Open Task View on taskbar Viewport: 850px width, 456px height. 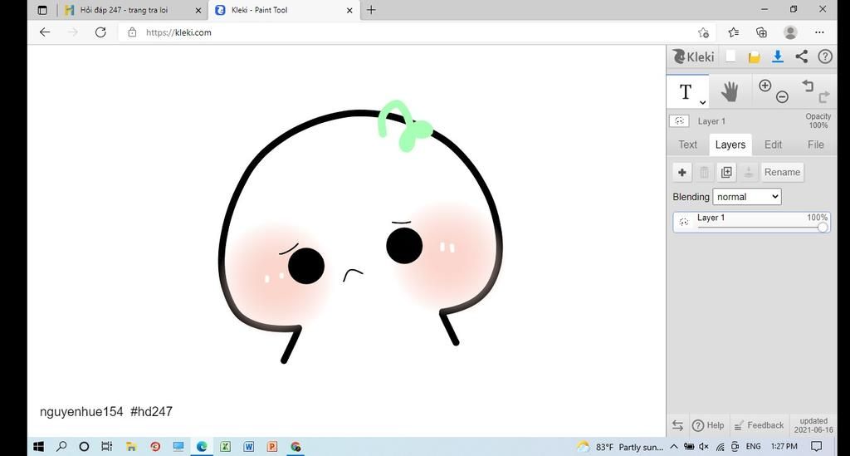[107, 447]
